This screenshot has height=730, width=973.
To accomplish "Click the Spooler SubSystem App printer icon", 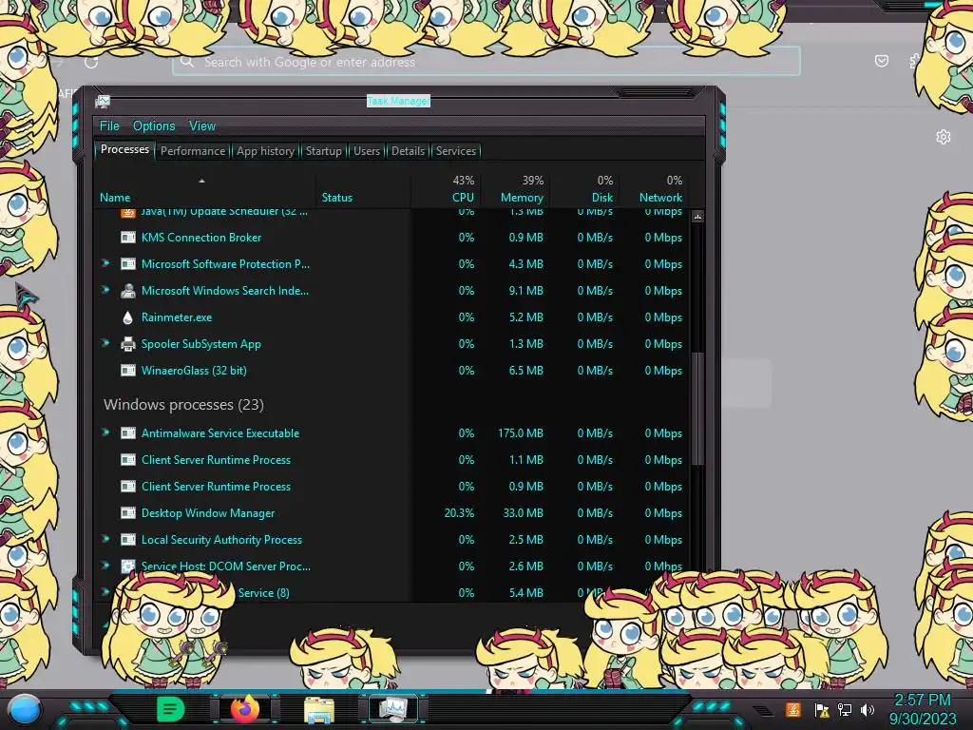I will 128,344.
